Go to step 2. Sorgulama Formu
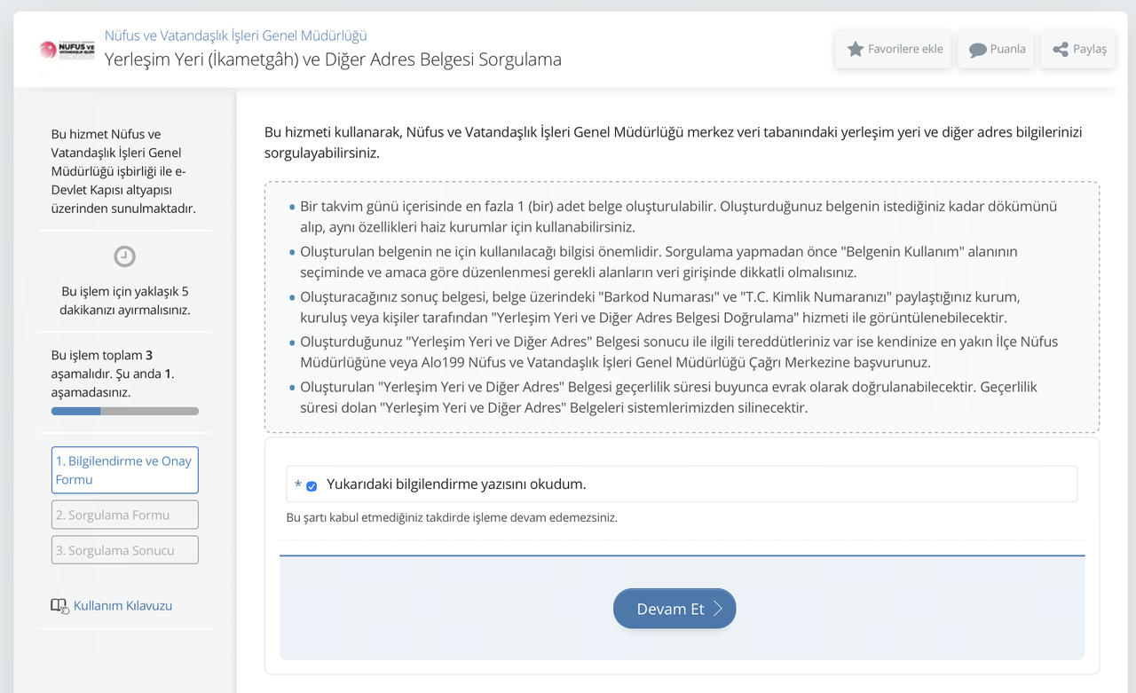Viewport: 1136px width, 693px height. [x=125, y=515]
